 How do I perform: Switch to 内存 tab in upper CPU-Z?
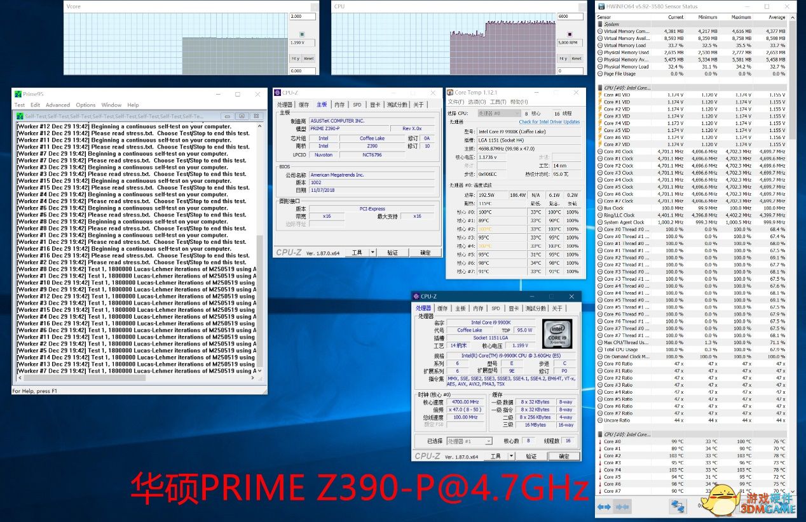click(x=339, y=105)
